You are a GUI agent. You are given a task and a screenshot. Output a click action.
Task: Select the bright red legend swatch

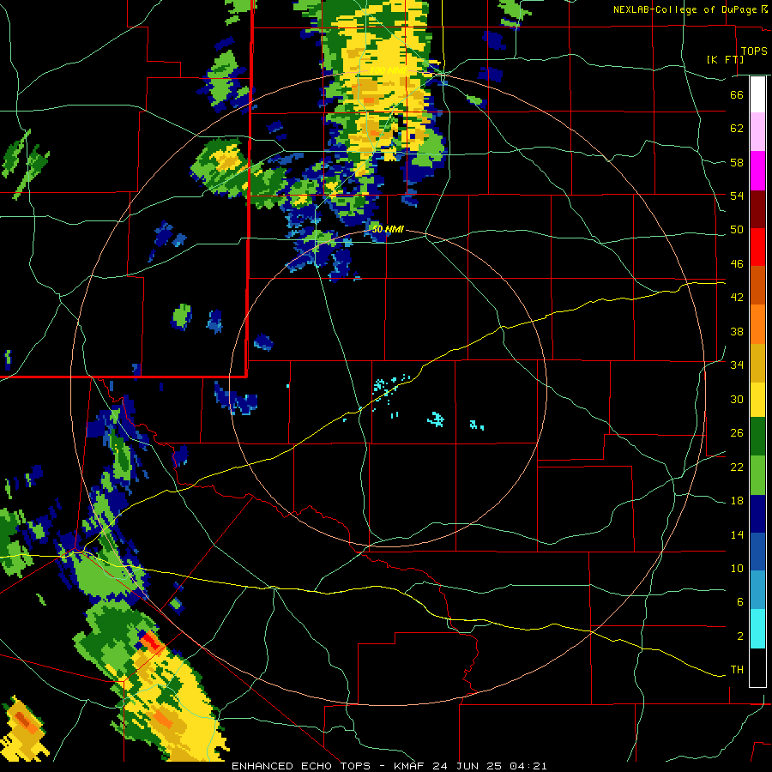[757, 247]
